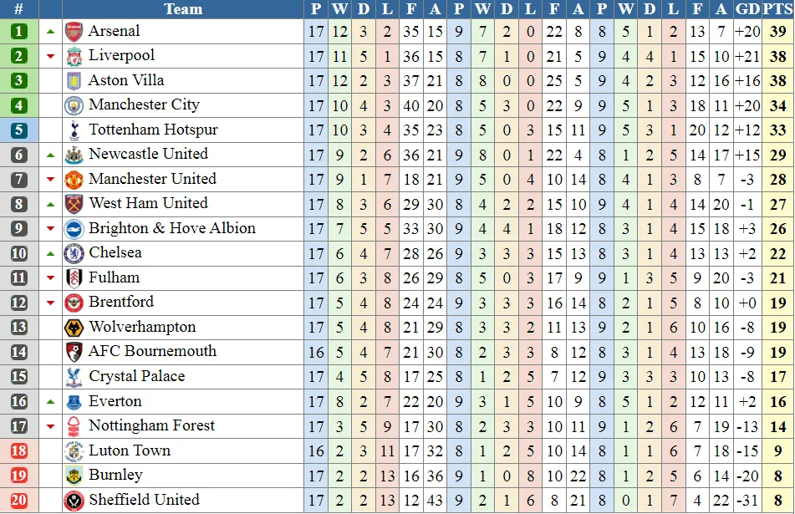Sort table by the GD column header
Viewport: 795px width, 514px height.
[747, 9]
